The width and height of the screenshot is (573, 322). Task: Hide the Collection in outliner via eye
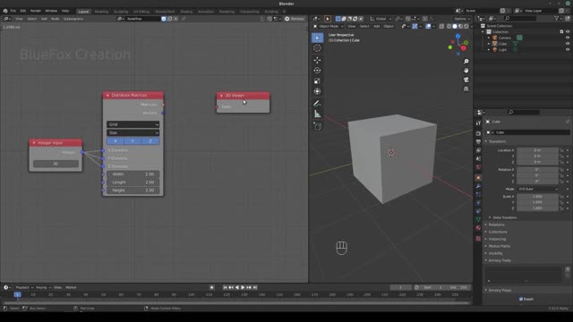tap(568, 32)
